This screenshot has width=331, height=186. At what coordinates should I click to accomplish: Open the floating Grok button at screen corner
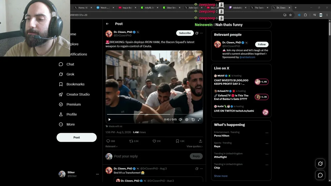click(x=320, y=164)
